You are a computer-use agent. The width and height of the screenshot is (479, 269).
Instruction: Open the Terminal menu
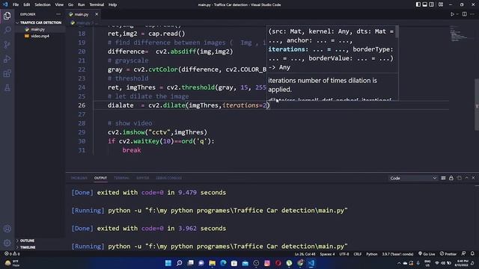(x=97, y=4)
